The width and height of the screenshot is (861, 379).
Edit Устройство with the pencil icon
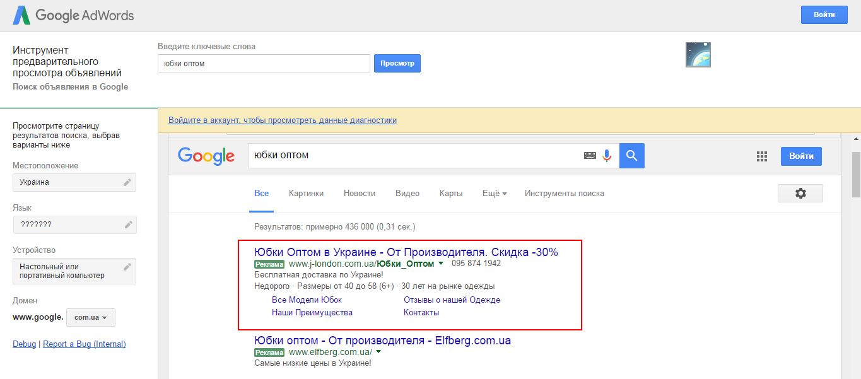(127, 267)
